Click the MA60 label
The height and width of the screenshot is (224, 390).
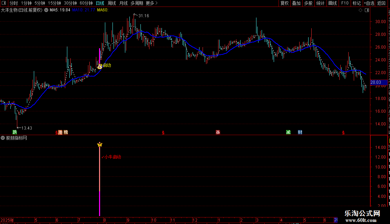(x=103, y=10)
